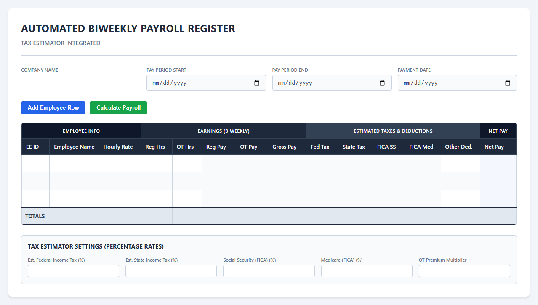This screenshot has width=538, height=305.
Task: Click the EARNINGS (BIWEEKLY) group header
Action: point(224,131)
